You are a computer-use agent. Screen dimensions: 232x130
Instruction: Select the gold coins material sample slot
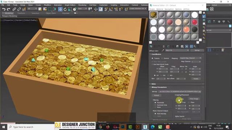pyautogui.click(x=153, y=15)
